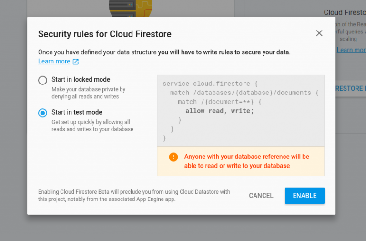The width and height of the screenshot is (366, 241).
Task: Select the test mode radio button
Action: click(x=43, y=113)
